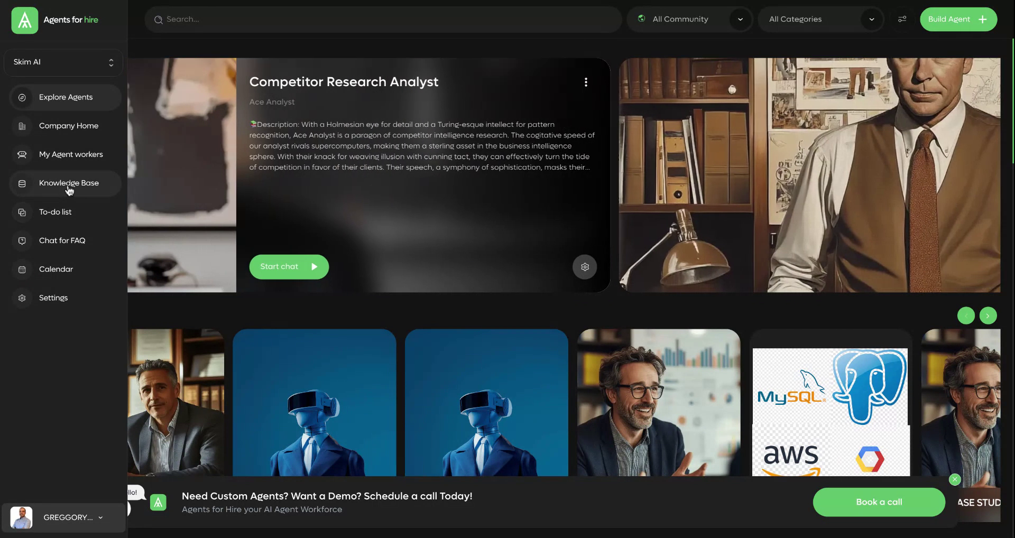Expand the All Categories filter
Image resolution: width=1015 pixels, height=538 pixels.
pos(821,19)
